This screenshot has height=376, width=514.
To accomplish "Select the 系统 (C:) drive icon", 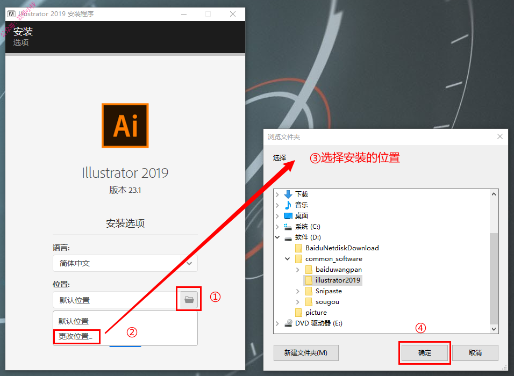I will click(288, 227).
